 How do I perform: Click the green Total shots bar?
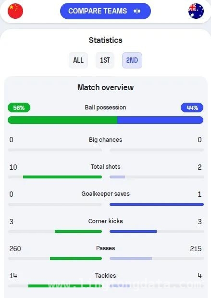tap(62, 177)
